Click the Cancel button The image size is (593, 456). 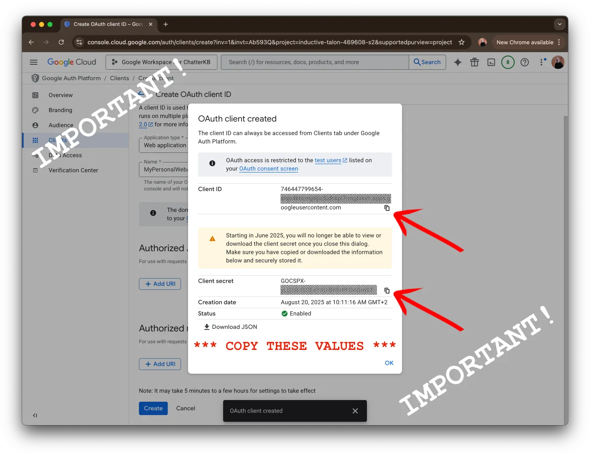pyautogui.click(x=186, y=408)
